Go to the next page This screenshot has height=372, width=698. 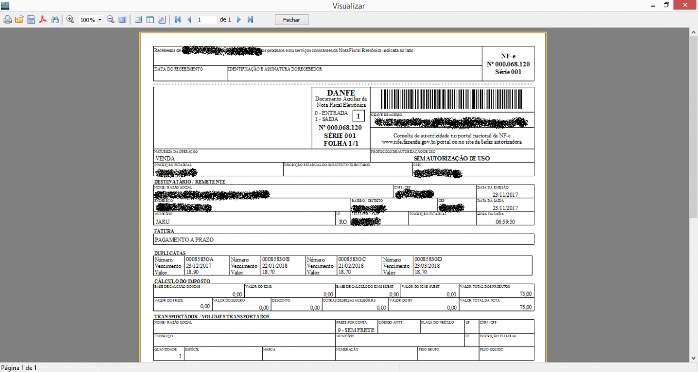point(238,19)
